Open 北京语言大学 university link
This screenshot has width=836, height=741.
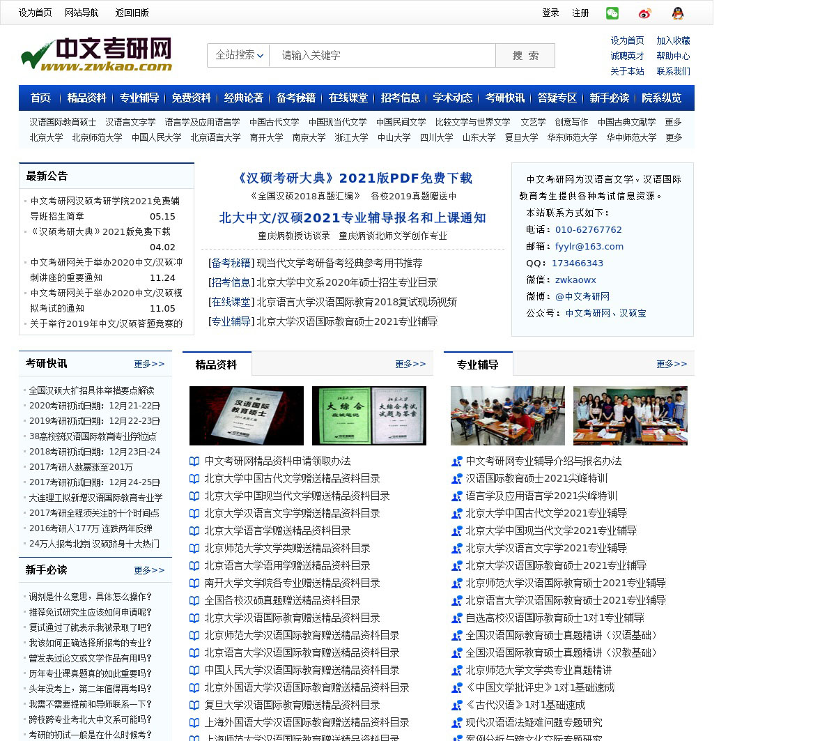click(x=215, y=137)
